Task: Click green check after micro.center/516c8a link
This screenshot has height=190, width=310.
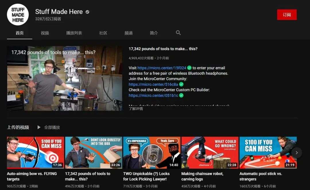Action: pos(181,84)
